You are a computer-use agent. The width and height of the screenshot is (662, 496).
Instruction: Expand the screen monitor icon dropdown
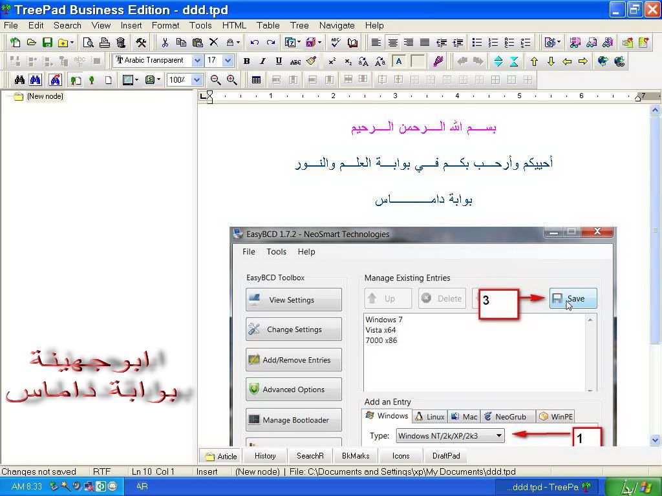pos(137,79)
